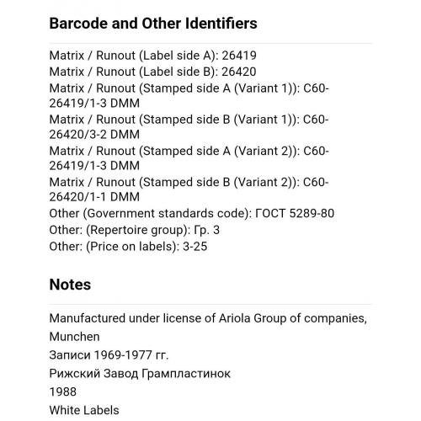Click the word Munchen in notes
This screenshot has height=421, width=421.
(74, 337)
